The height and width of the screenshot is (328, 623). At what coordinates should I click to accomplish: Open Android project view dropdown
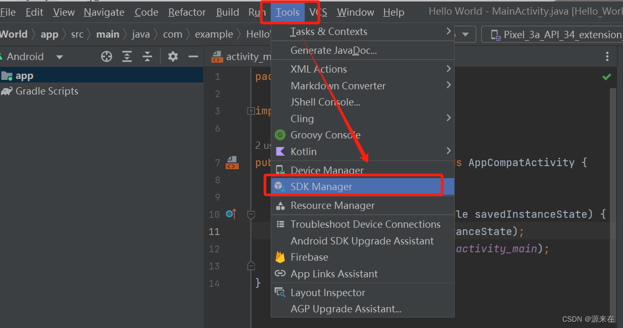click(x=34, y=57)
